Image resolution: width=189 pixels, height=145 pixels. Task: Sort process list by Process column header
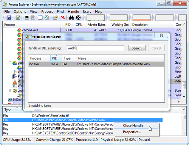coord(31,25)
